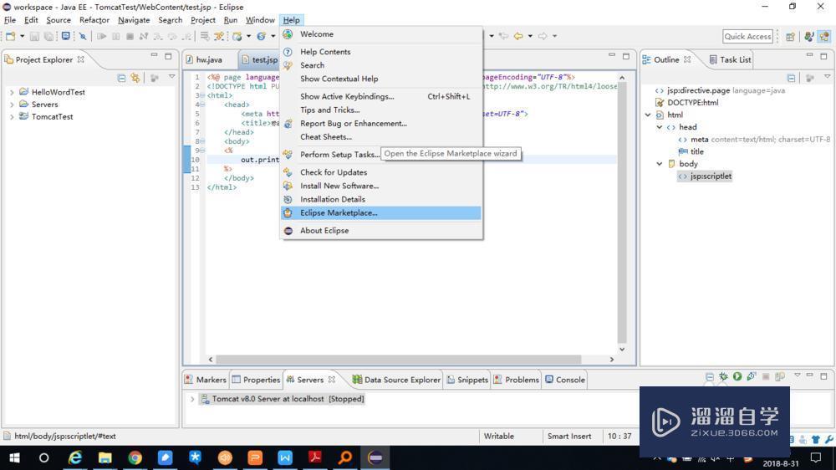Click Install New Software menu entry
Screen dimensions: 836x470
click(x=339, y=186)
